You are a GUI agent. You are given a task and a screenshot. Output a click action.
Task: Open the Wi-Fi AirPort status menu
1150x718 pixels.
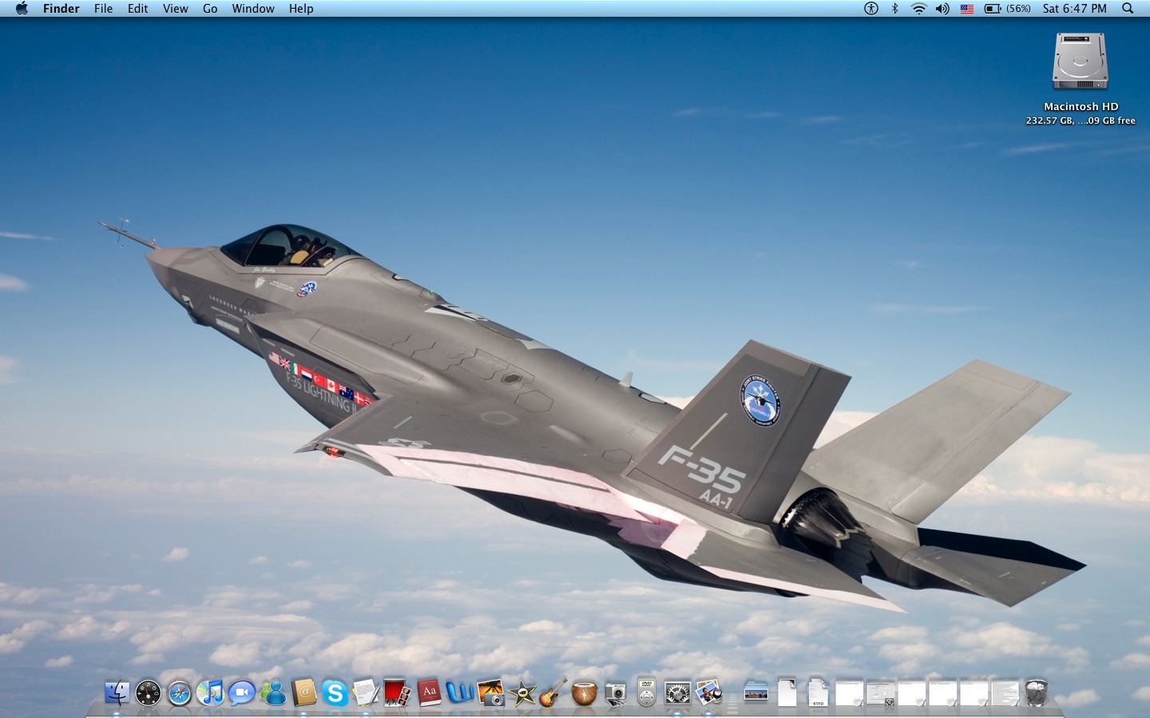pos(919,9)
